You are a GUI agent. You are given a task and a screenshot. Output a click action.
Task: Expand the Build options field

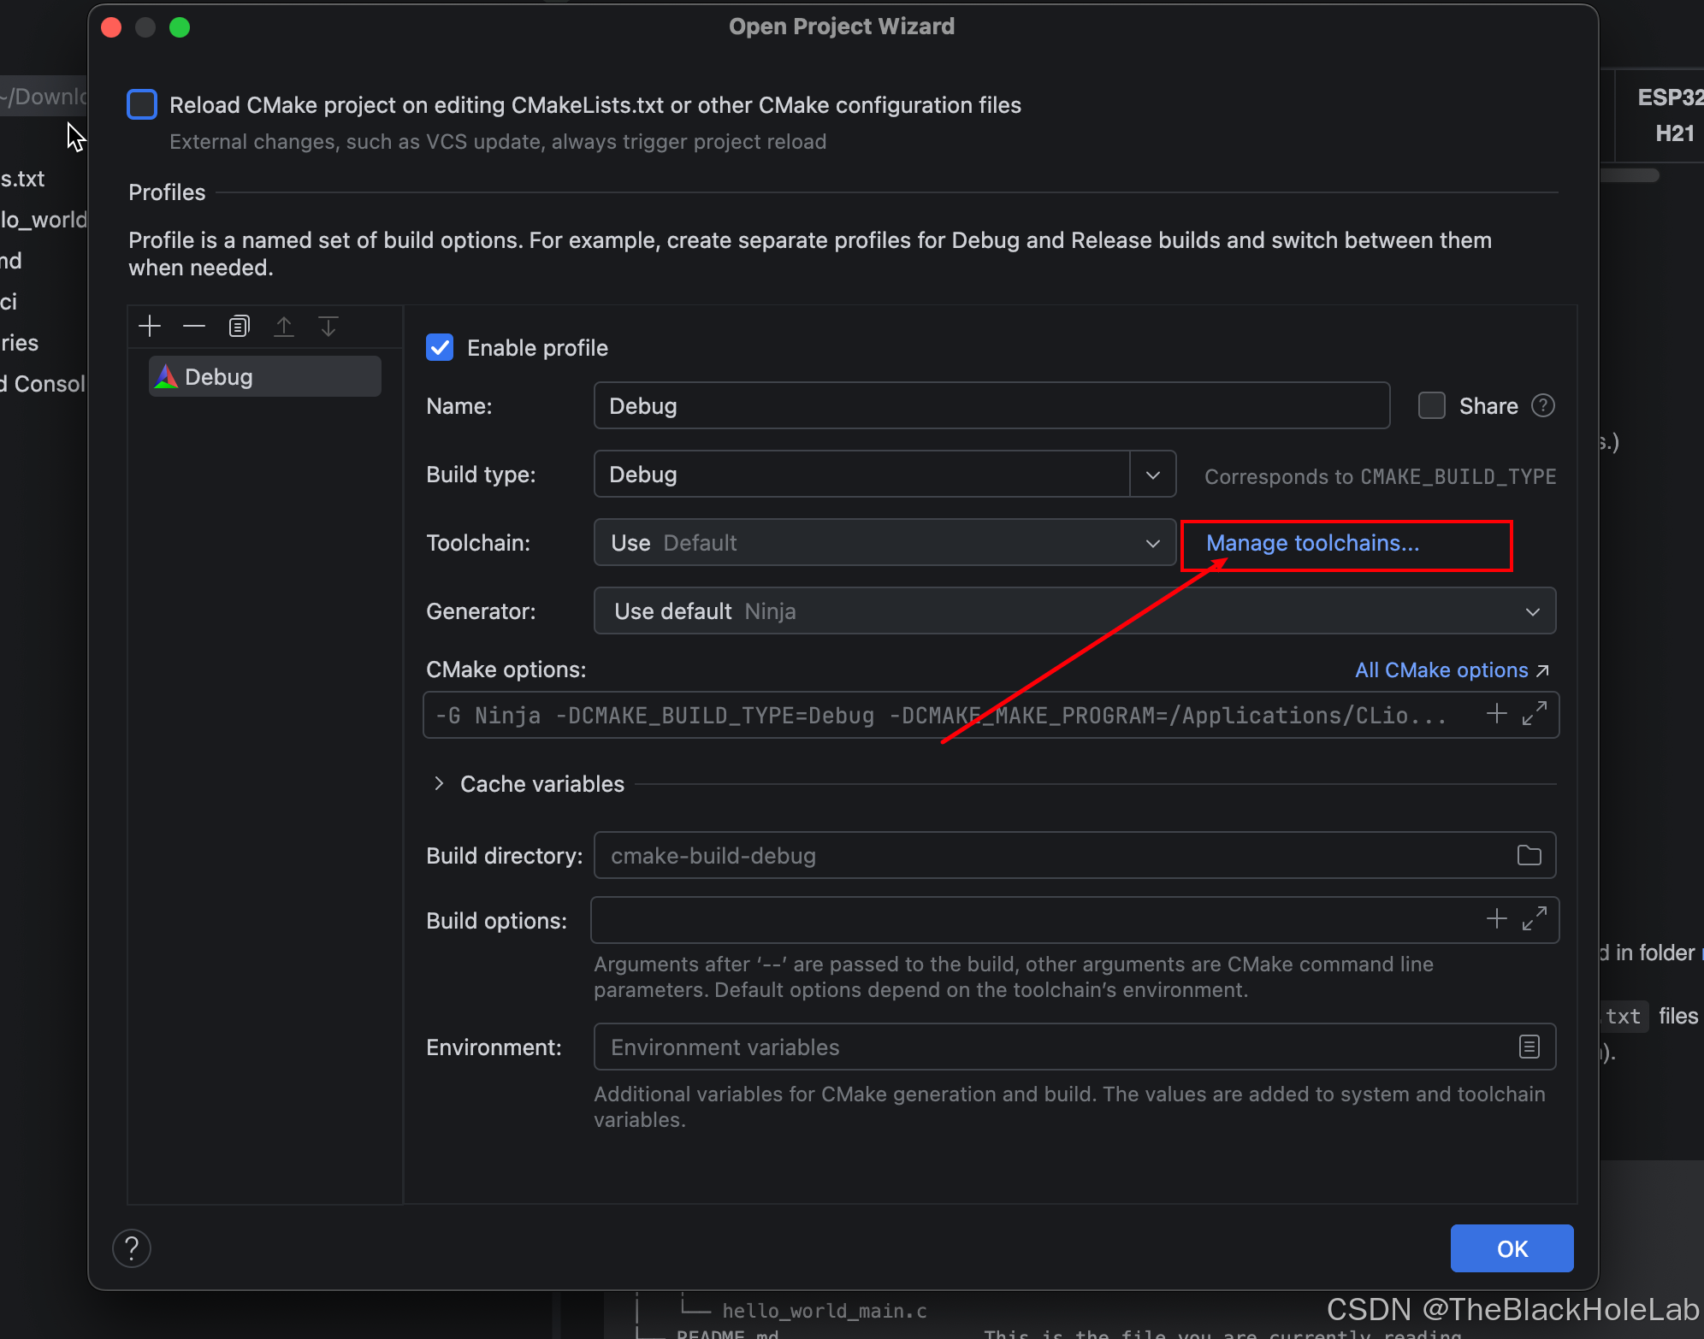click(x=1534, y=919)
